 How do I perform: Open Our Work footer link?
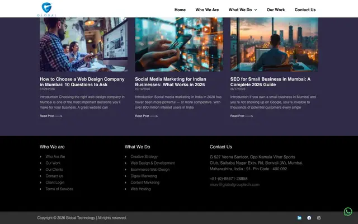coord(53,163)
